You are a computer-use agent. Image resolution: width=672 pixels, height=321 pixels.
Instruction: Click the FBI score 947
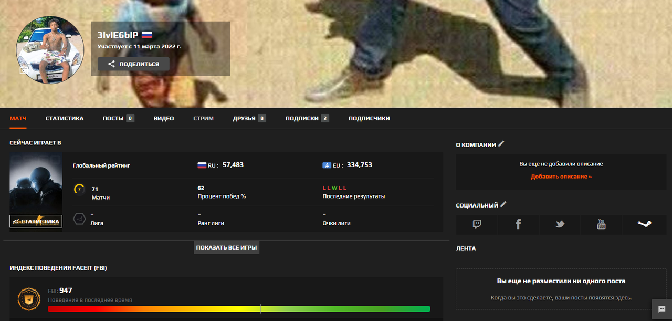coord(66,291)
